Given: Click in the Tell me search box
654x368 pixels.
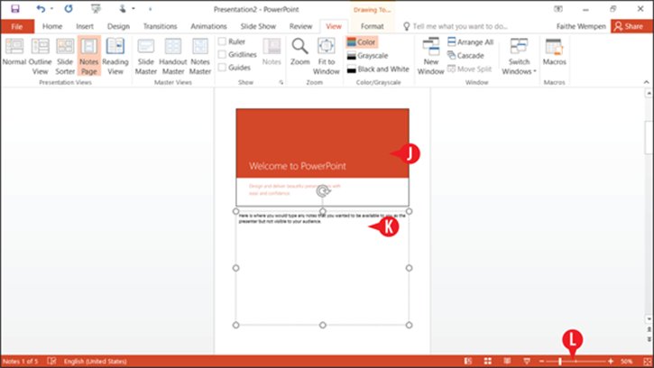Looking at the screenshot, I should pos(460,26).
